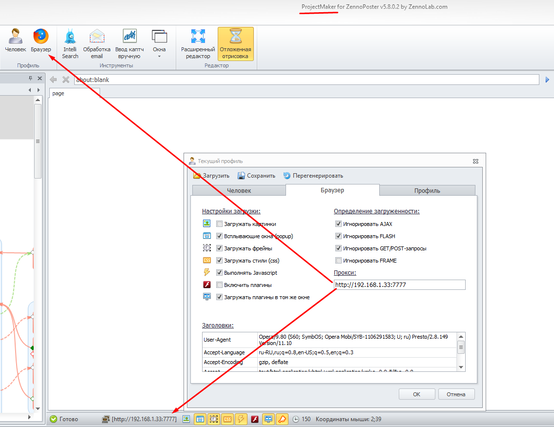The height and width of the screenshot is (427, 554).
Task: Select the Accept-Encoding header row
Action: [x=329, y=363]
